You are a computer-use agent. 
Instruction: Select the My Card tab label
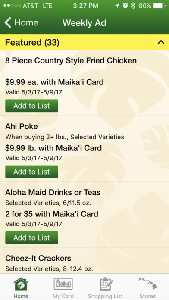tap(63, 296)
